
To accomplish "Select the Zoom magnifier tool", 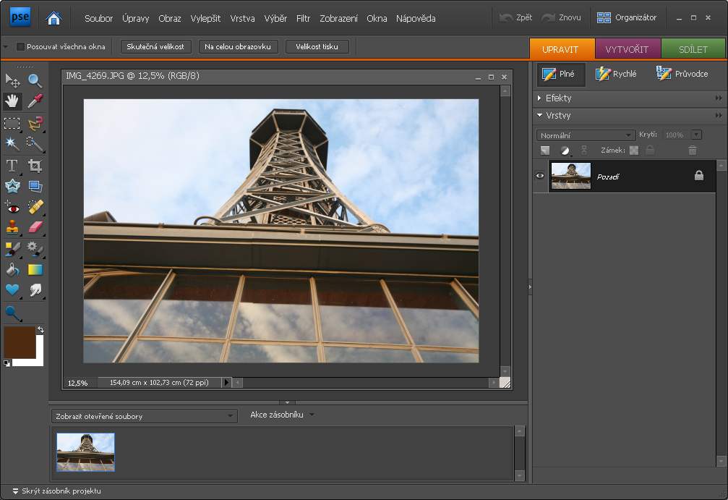I will [35, 80].
